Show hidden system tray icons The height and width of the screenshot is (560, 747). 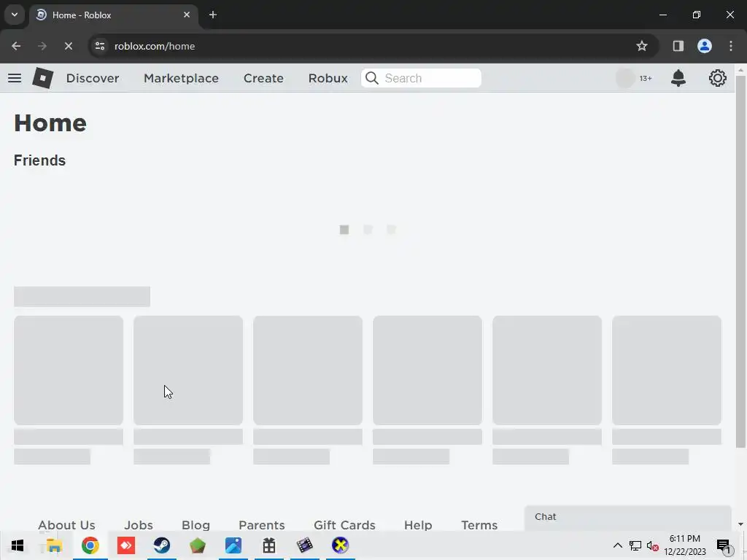coord(617,545)
